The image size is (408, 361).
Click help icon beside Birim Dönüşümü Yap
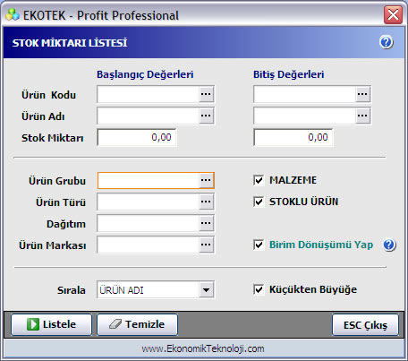point(389,245)
